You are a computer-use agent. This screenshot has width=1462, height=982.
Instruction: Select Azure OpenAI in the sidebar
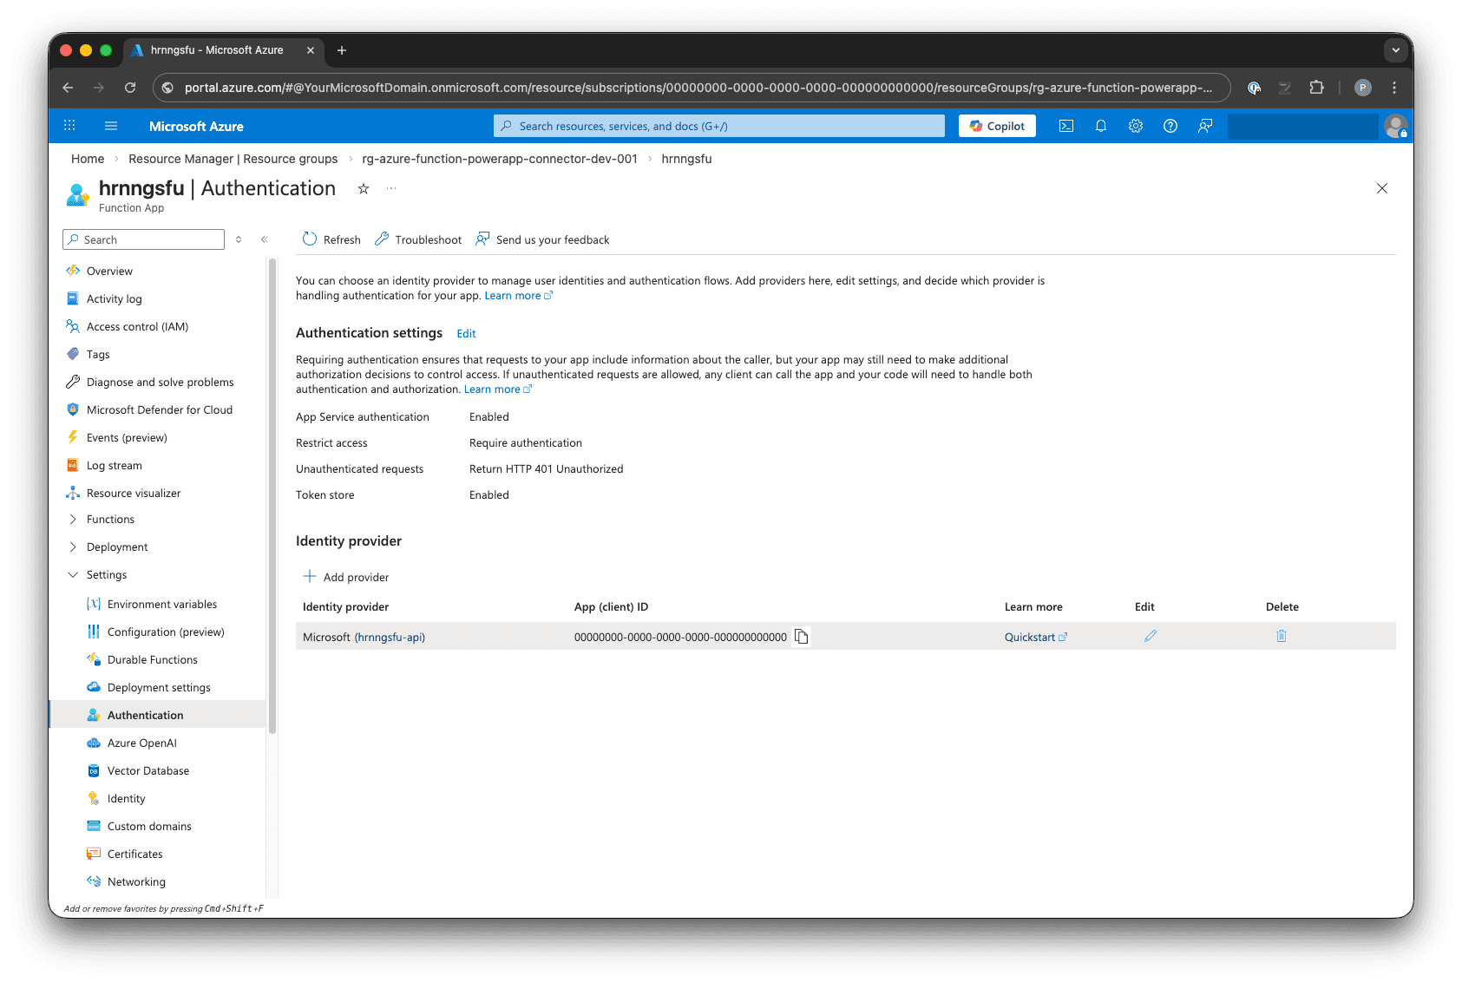click(142, 743)
